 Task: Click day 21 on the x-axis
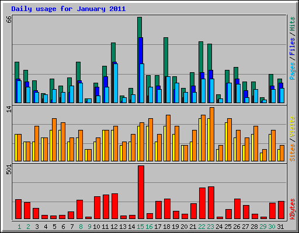pyautogui.click(x=193, y=227)
